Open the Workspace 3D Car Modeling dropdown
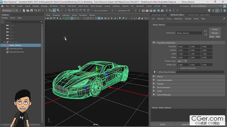The height and width of the screenshot is (127, 227). [206, 6]
